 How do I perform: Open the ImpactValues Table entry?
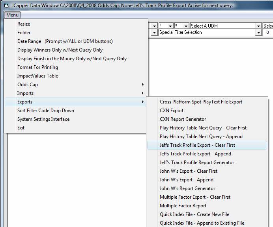click(37, 76)
